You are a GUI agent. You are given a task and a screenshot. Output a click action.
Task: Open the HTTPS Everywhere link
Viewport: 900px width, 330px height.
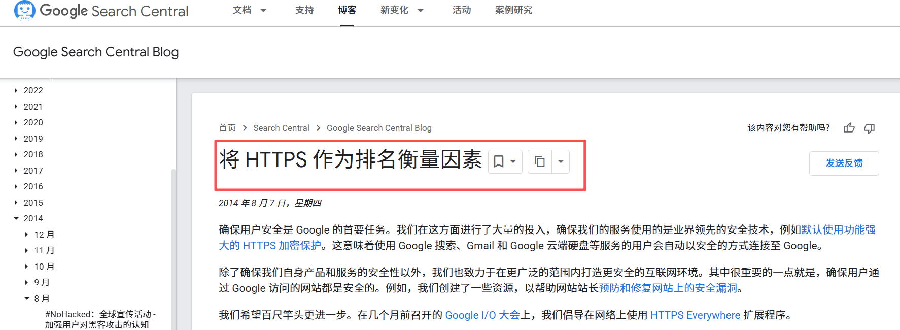[x=695, y=315]
